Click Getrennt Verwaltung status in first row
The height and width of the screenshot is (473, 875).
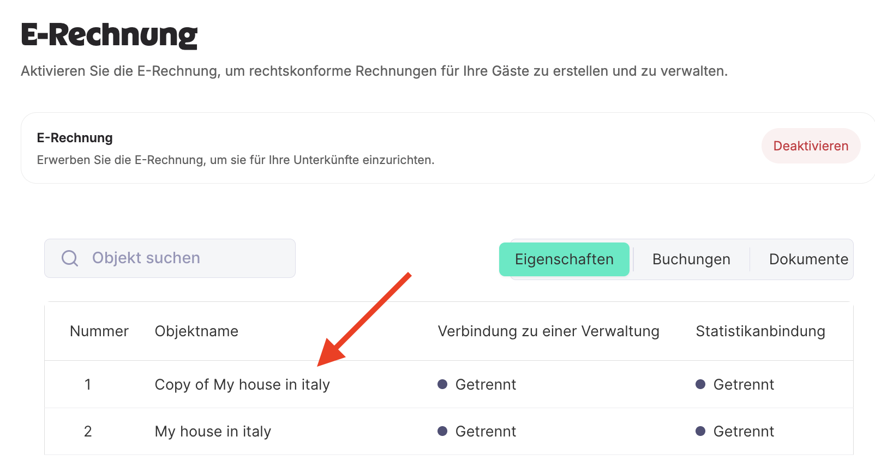click(x=486, y=385)
